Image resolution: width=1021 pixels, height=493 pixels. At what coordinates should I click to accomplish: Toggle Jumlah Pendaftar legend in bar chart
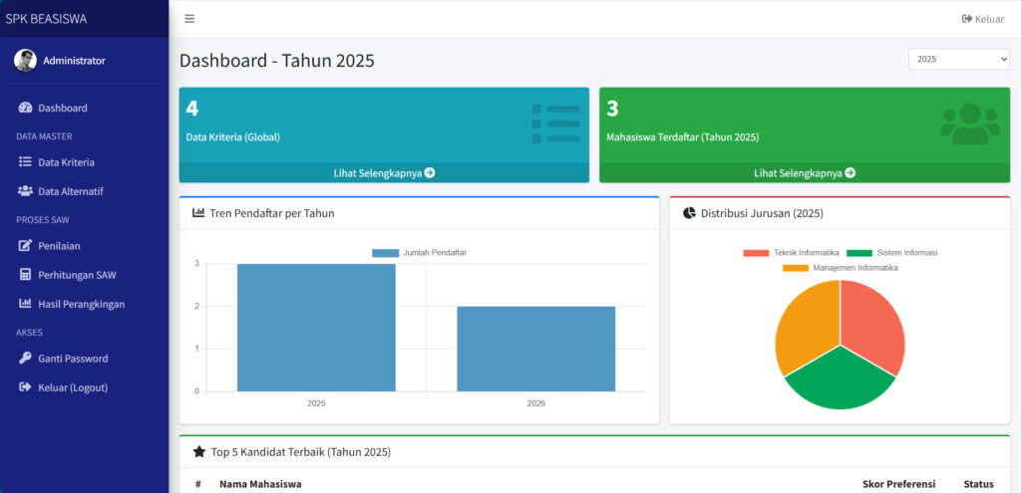click(419, 253)
